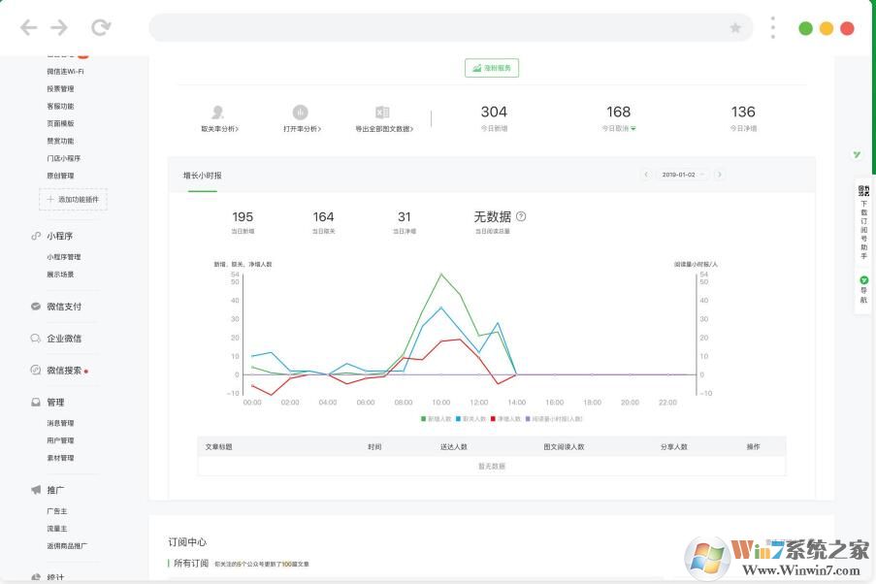
Task: Reload the page with the refresh icon
Action: click(100, 27)
